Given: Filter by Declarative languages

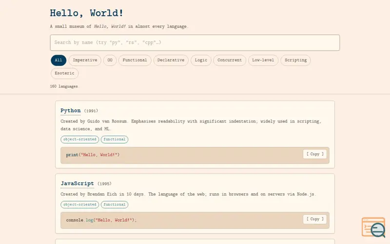Looking at the screenshot, I should point(171,60).
